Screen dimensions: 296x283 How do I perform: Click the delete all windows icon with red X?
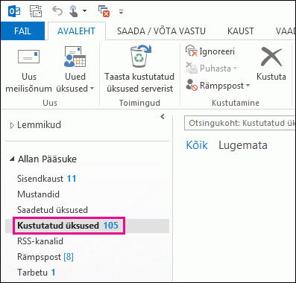point(104,11)
